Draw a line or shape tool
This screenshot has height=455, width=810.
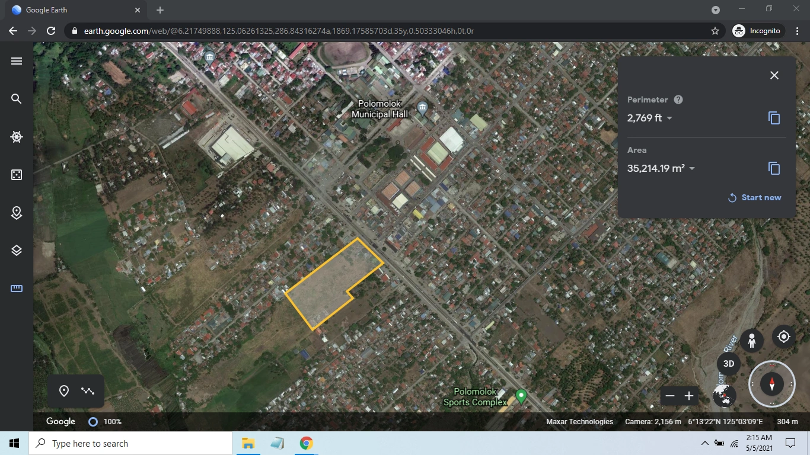coord(88,391)
